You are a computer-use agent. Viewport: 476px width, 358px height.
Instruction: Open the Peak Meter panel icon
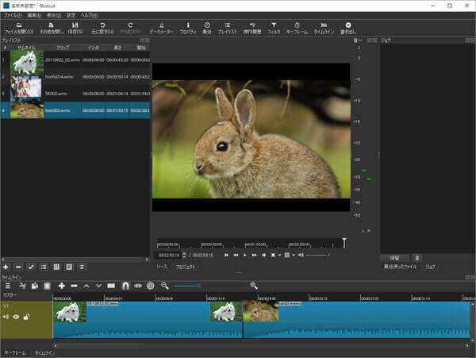coord(161,27)
